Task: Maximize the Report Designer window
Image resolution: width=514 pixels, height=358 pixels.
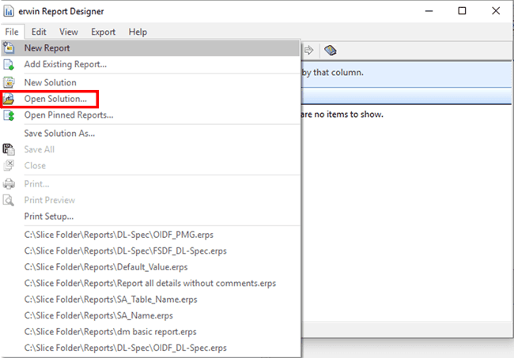Action: click(x=462, y=11)
